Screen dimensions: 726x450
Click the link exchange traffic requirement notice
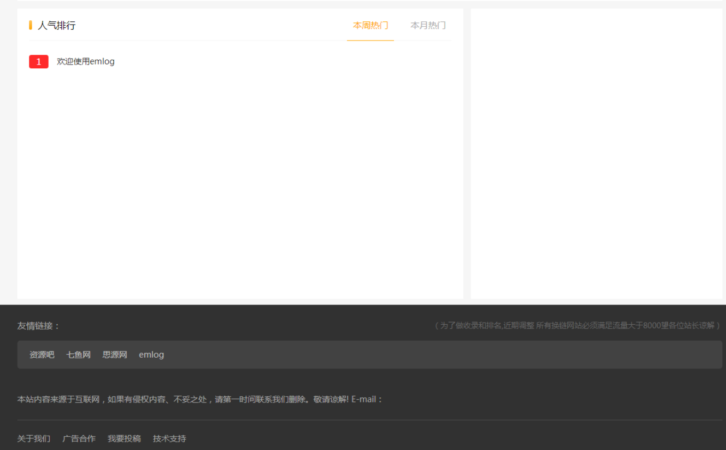pyautogui.click(x=577, y=325)
